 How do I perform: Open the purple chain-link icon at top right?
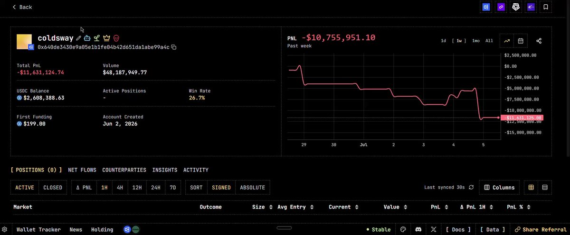click(x=501, y=7)
